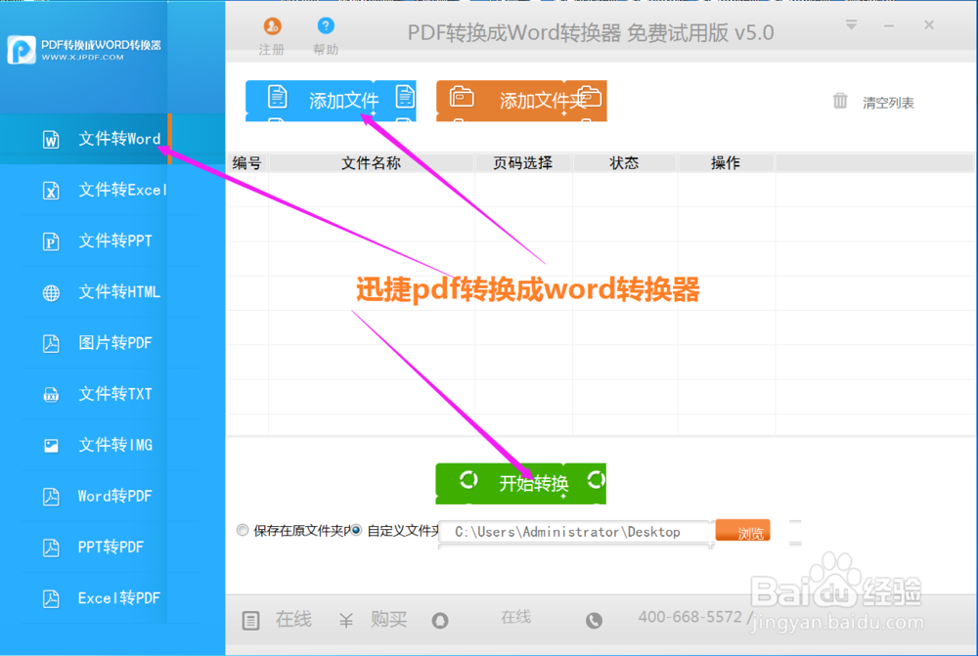Click the phone icon in bottom bar
Viewport: 978px width, 656px height.
click(594, 620)
